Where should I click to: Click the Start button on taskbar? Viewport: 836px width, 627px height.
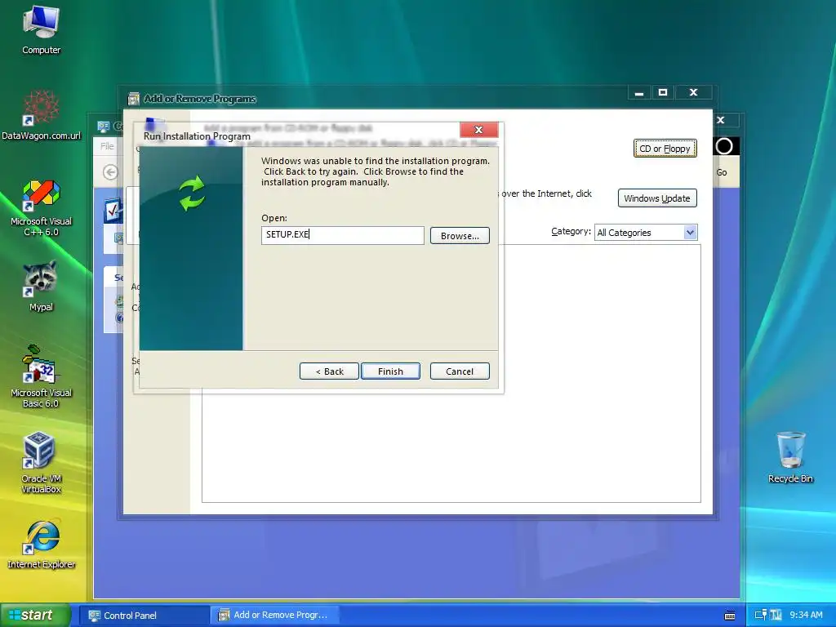click(36, 616)
